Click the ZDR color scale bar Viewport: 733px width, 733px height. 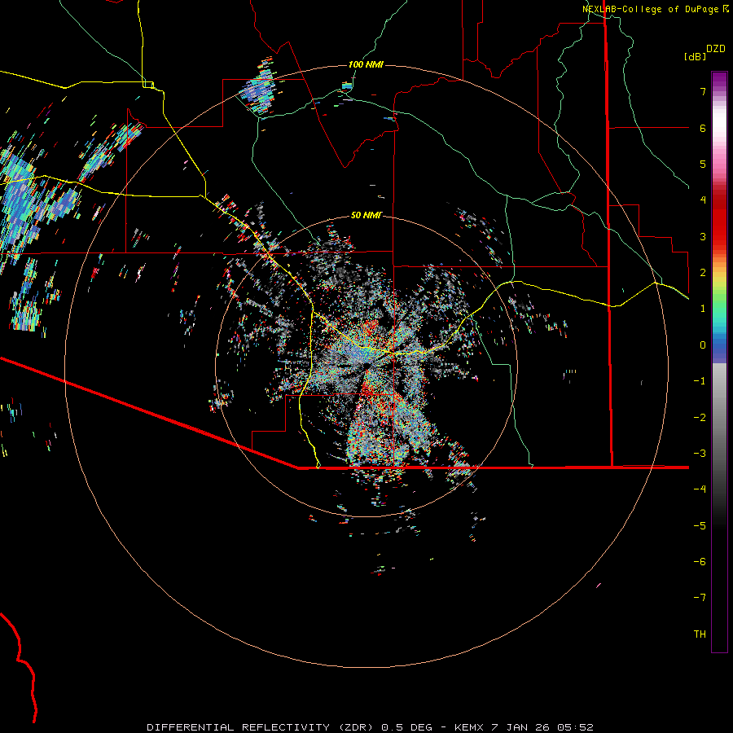(719, 362)
